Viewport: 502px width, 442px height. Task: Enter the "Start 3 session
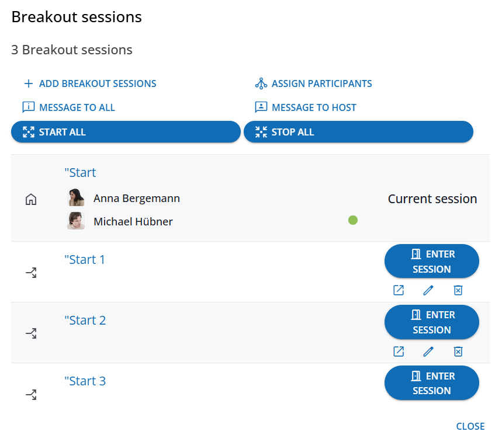[431, 383]
